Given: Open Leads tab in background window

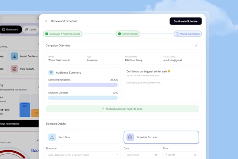Looking at the screenshot, I should tap(31, 29).
